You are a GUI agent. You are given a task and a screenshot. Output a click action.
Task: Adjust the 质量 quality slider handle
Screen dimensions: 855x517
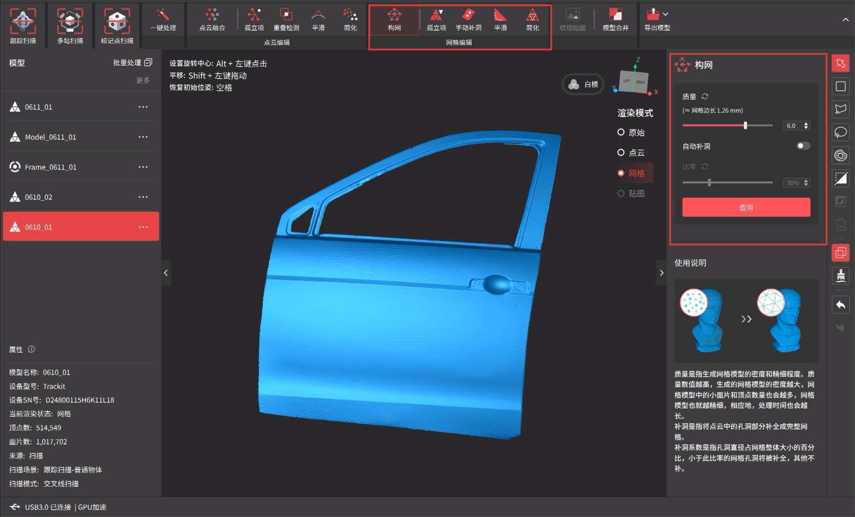[745, 126]
